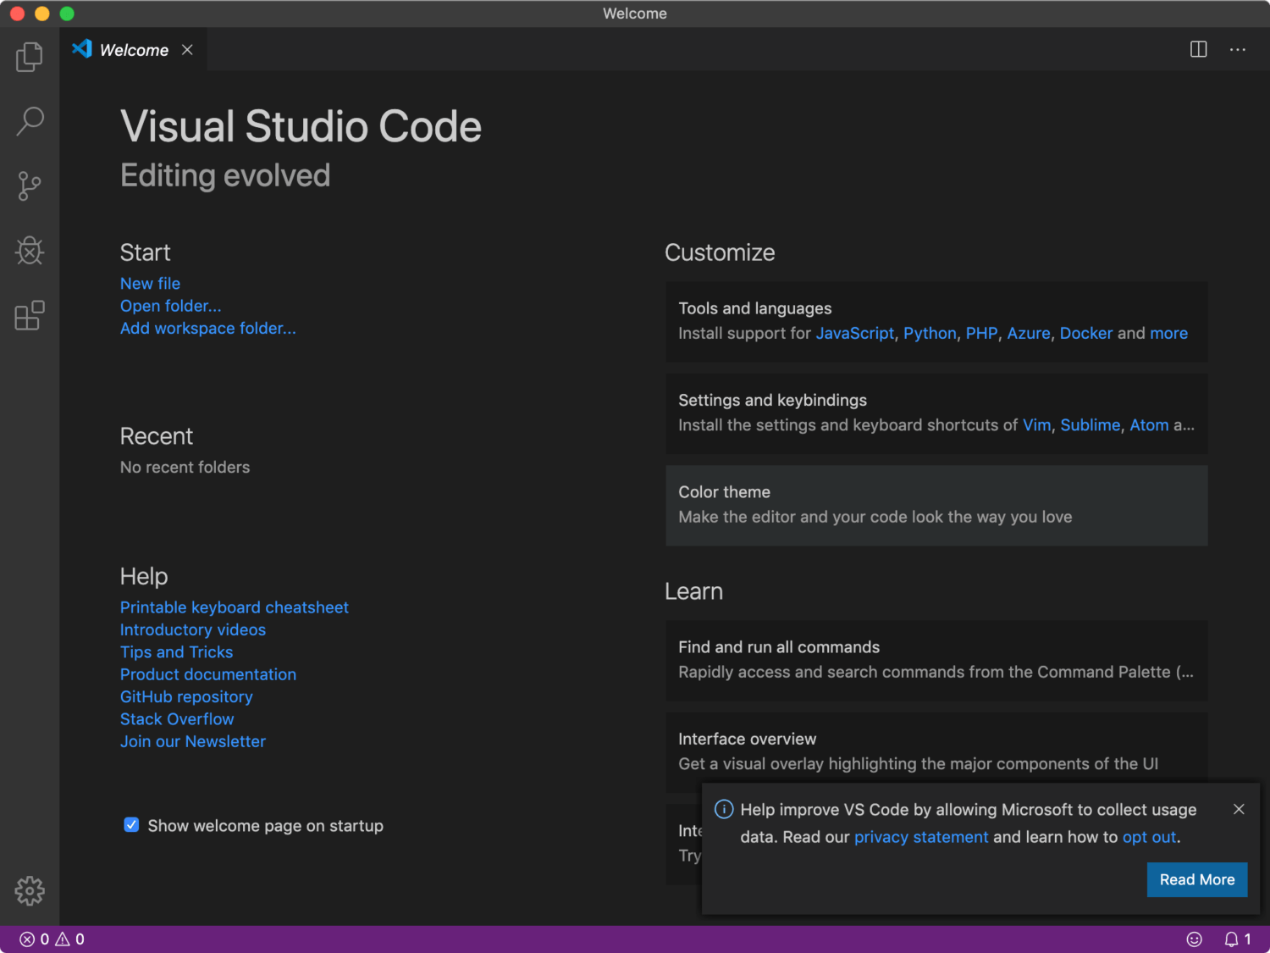1270x953 pixels.
Task: Install Atom keybindings link
Action: pos(1149,424)
